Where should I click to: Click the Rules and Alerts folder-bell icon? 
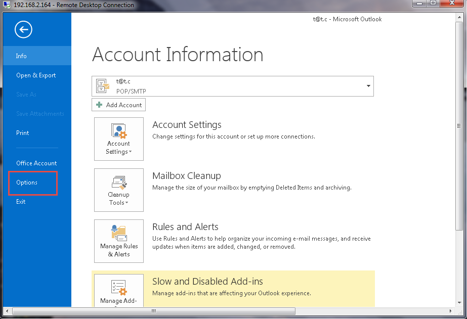pyautogui.click(x=119, y=233)
